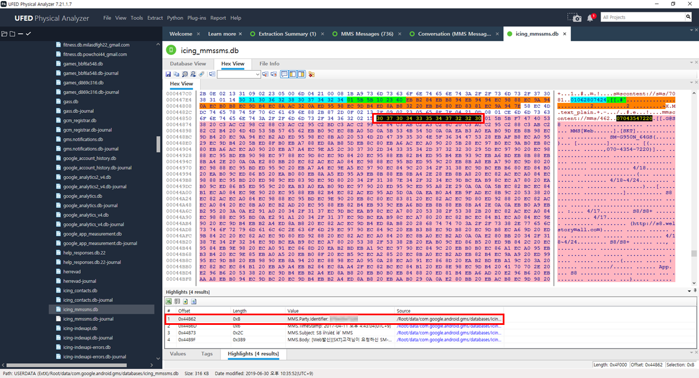Toggle the left pane layout button

click(x=293, y=74)
